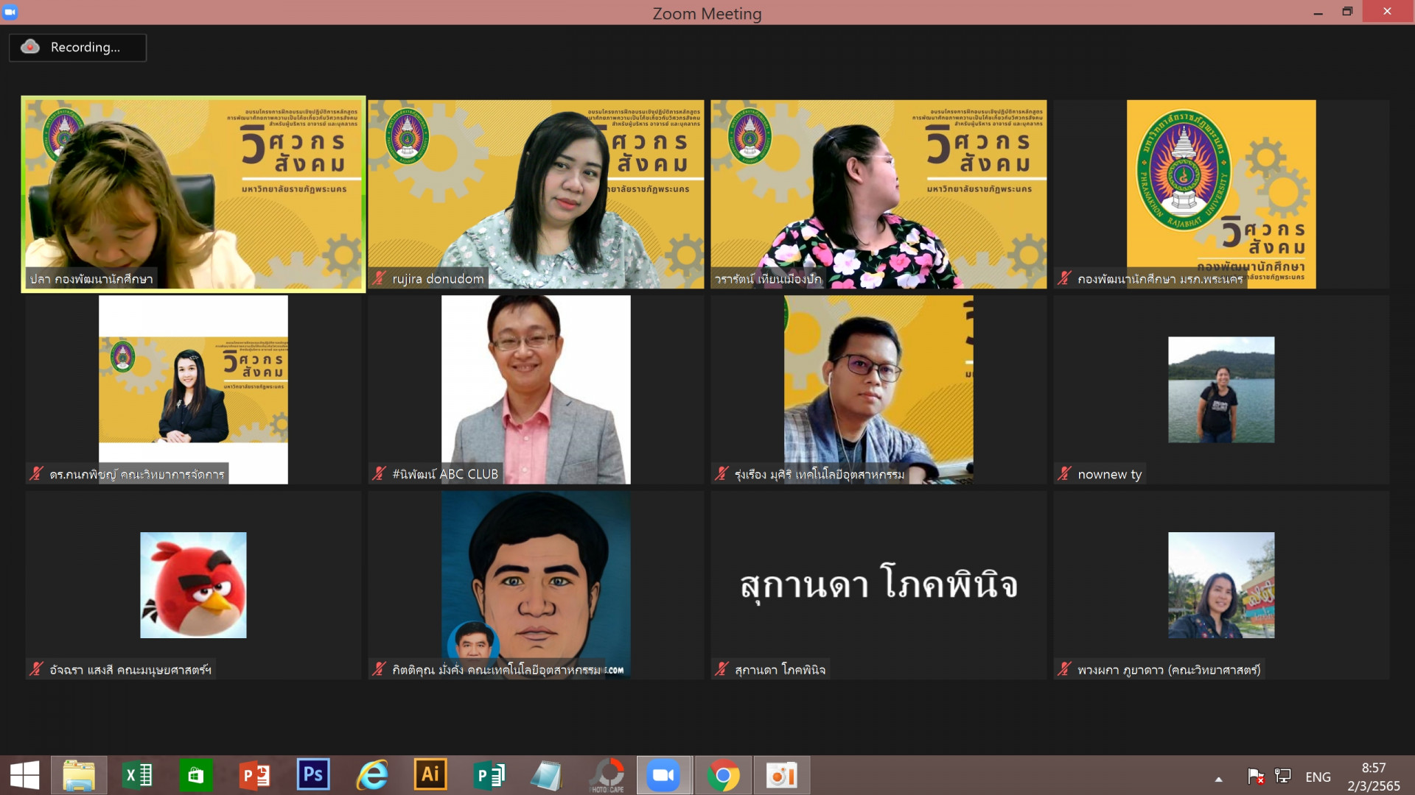Click muted mic icon of rujira donudom

(x=379, y=278)
